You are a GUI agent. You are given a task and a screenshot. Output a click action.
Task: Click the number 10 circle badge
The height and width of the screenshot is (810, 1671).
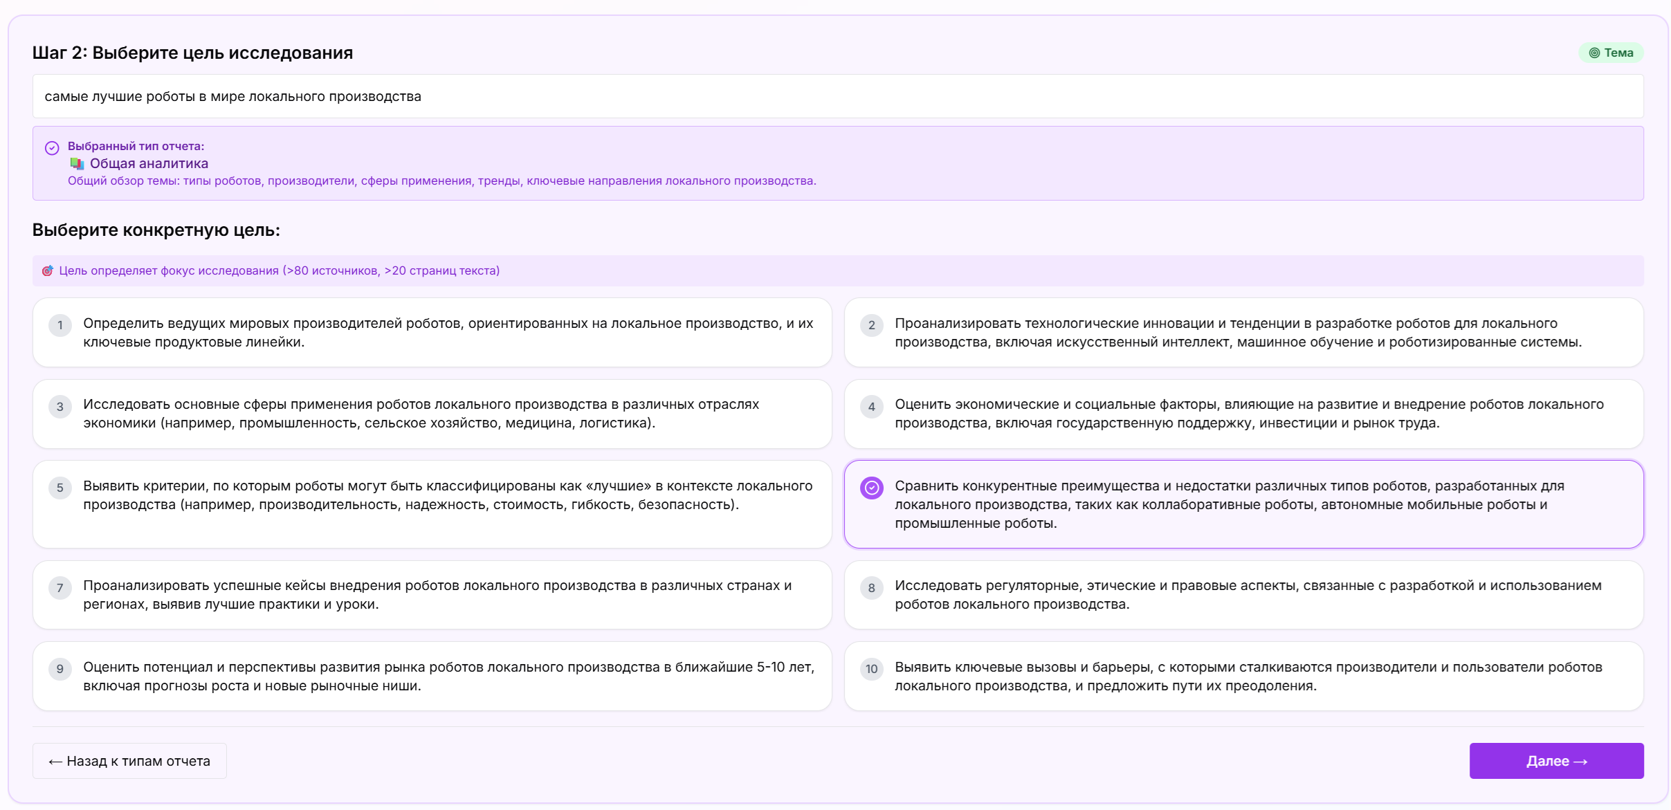coord(871,669)
